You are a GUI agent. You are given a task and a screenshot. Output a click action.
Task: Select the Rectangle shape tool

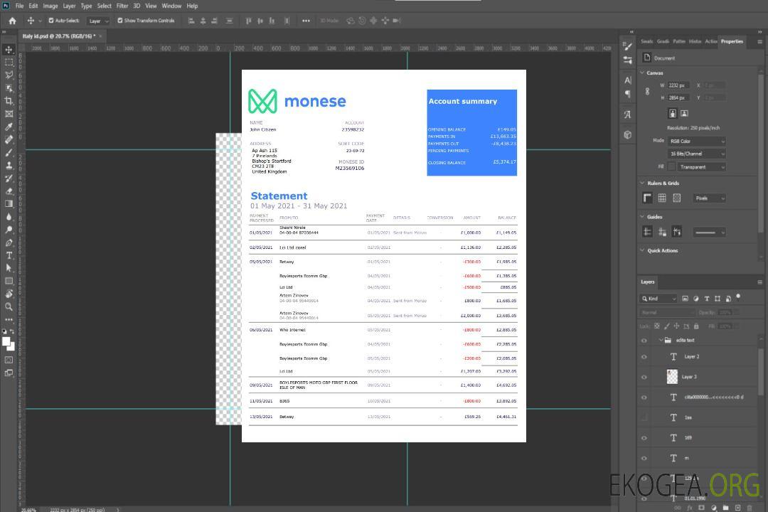click(x=9, y=281)
